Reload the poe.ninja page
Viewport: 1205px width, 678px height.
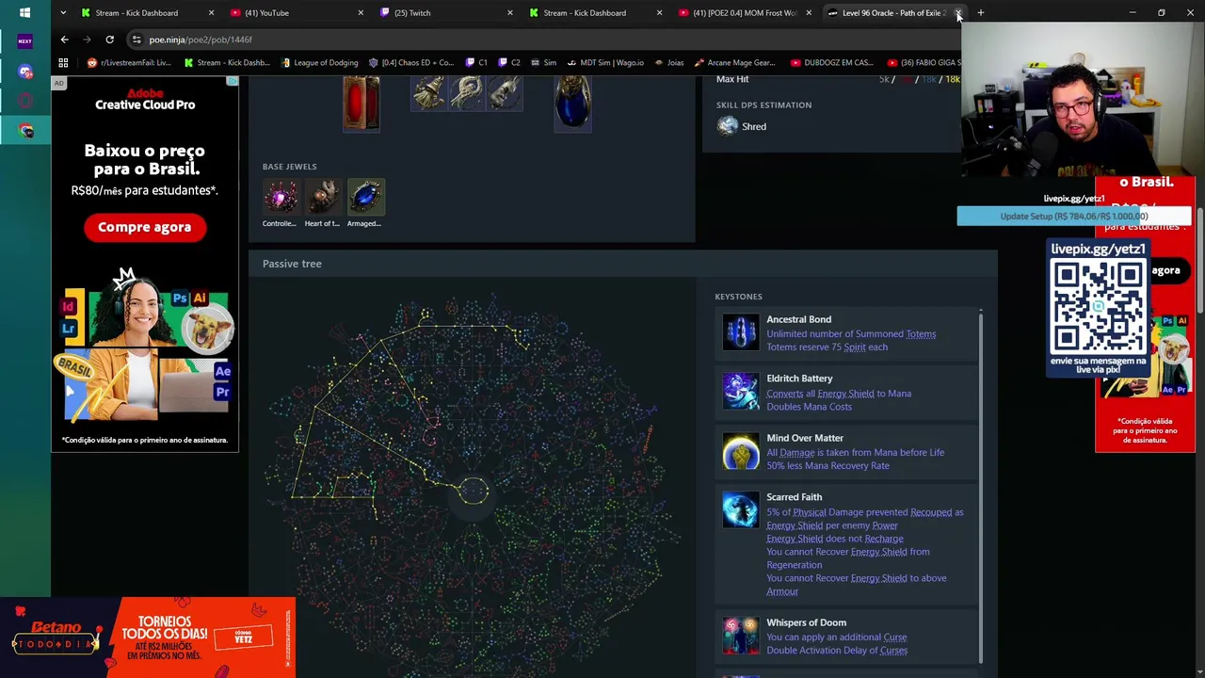tap(109, 40)
